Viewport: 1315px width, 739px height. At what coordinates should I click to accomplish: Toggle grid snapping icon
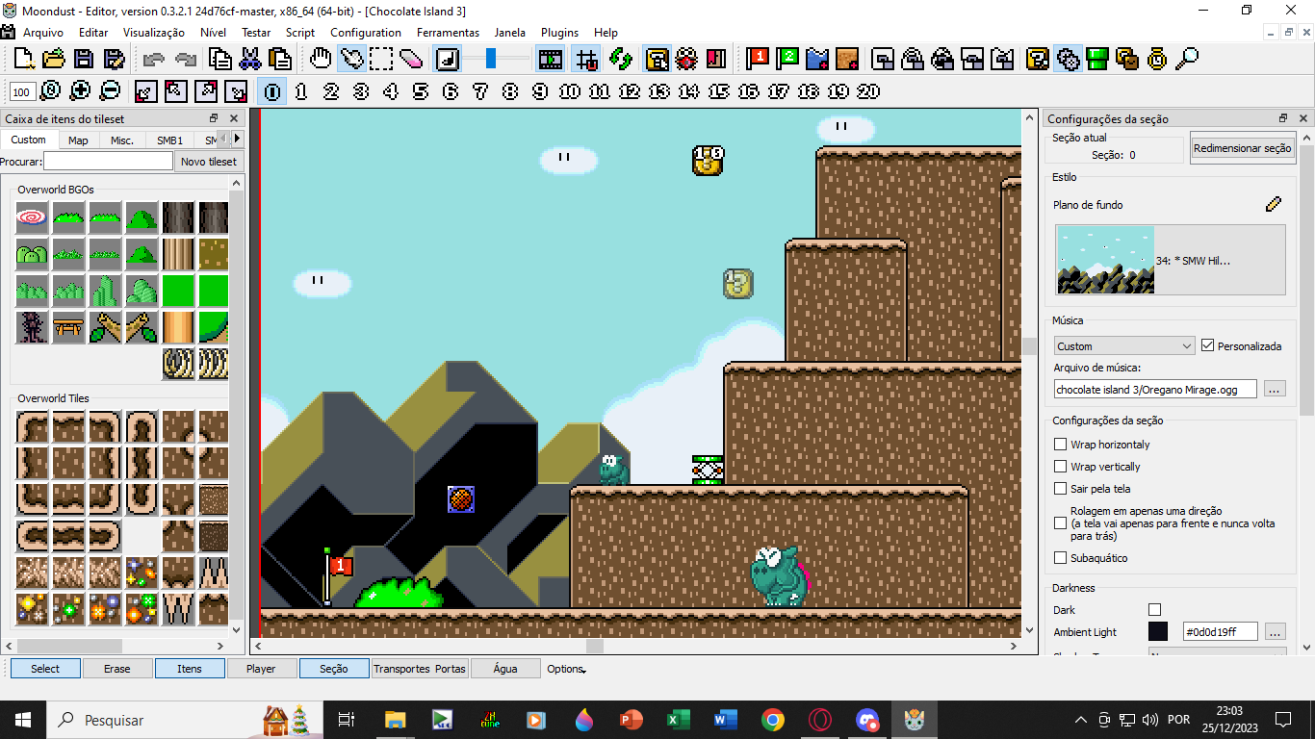[586, 59]
